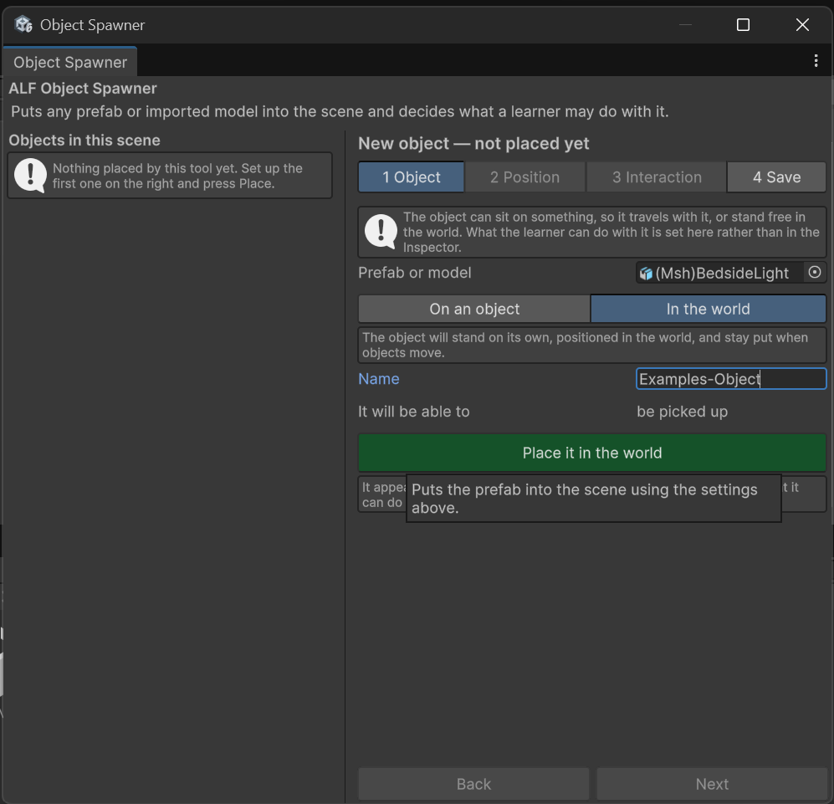The width and height of the screenshot is (834, 804).
Task: Click the 'Puts any prefab or imported model' description
Action: coord(340,112)
